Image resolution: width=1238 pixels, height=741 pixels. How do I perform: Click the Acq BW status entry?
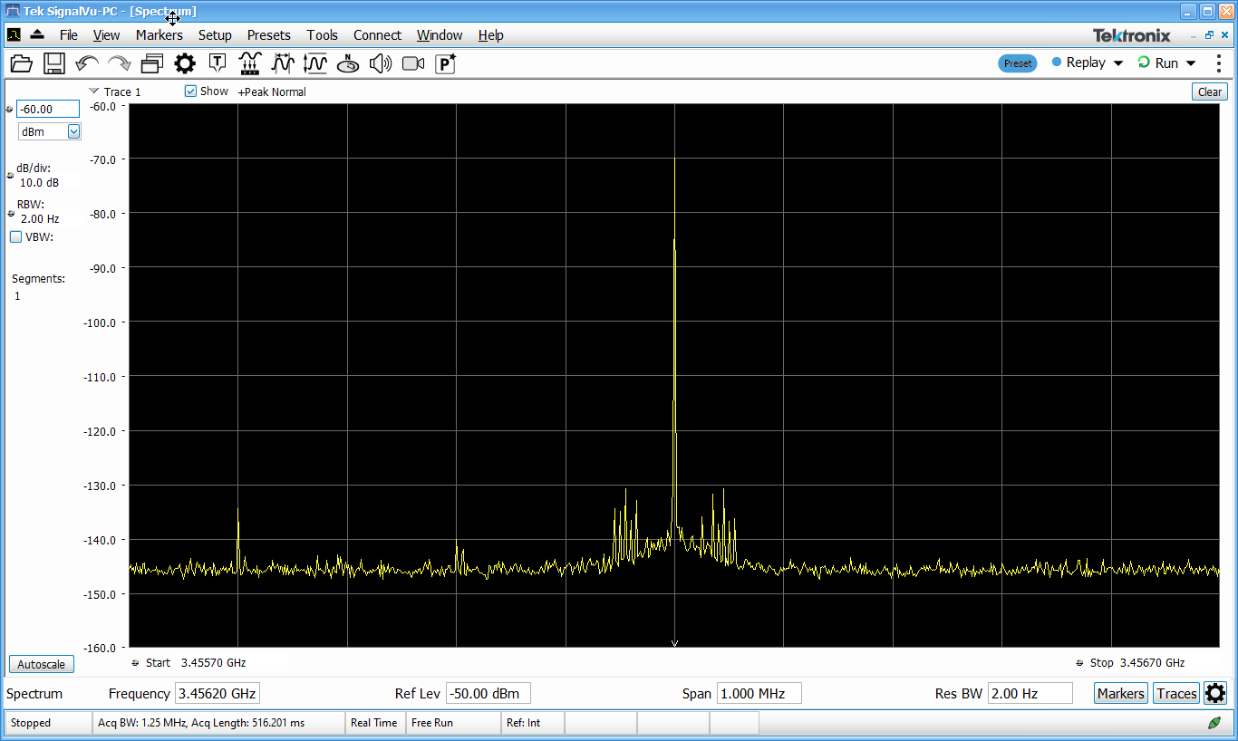tap(219, 723)
